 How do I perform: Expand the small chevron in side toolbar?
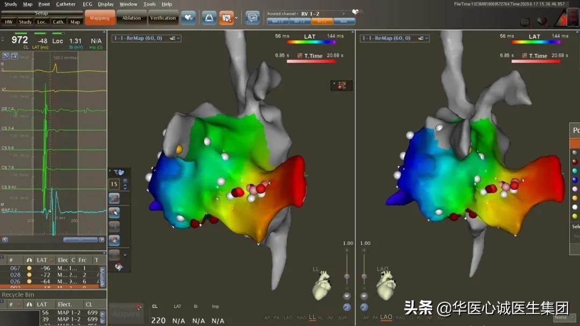(x=125, y=255)
